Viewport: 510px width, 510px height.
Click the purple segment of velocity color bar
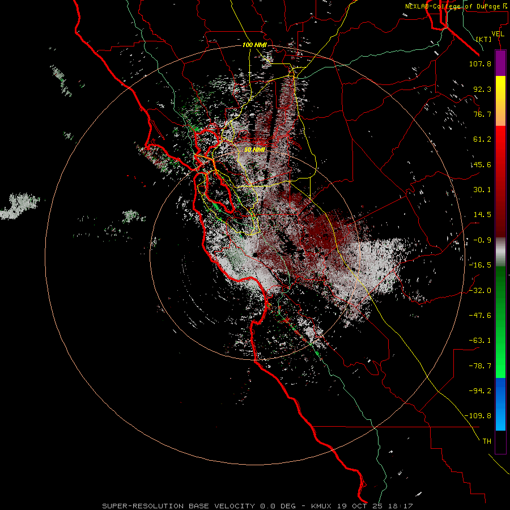tap(500, 63)
